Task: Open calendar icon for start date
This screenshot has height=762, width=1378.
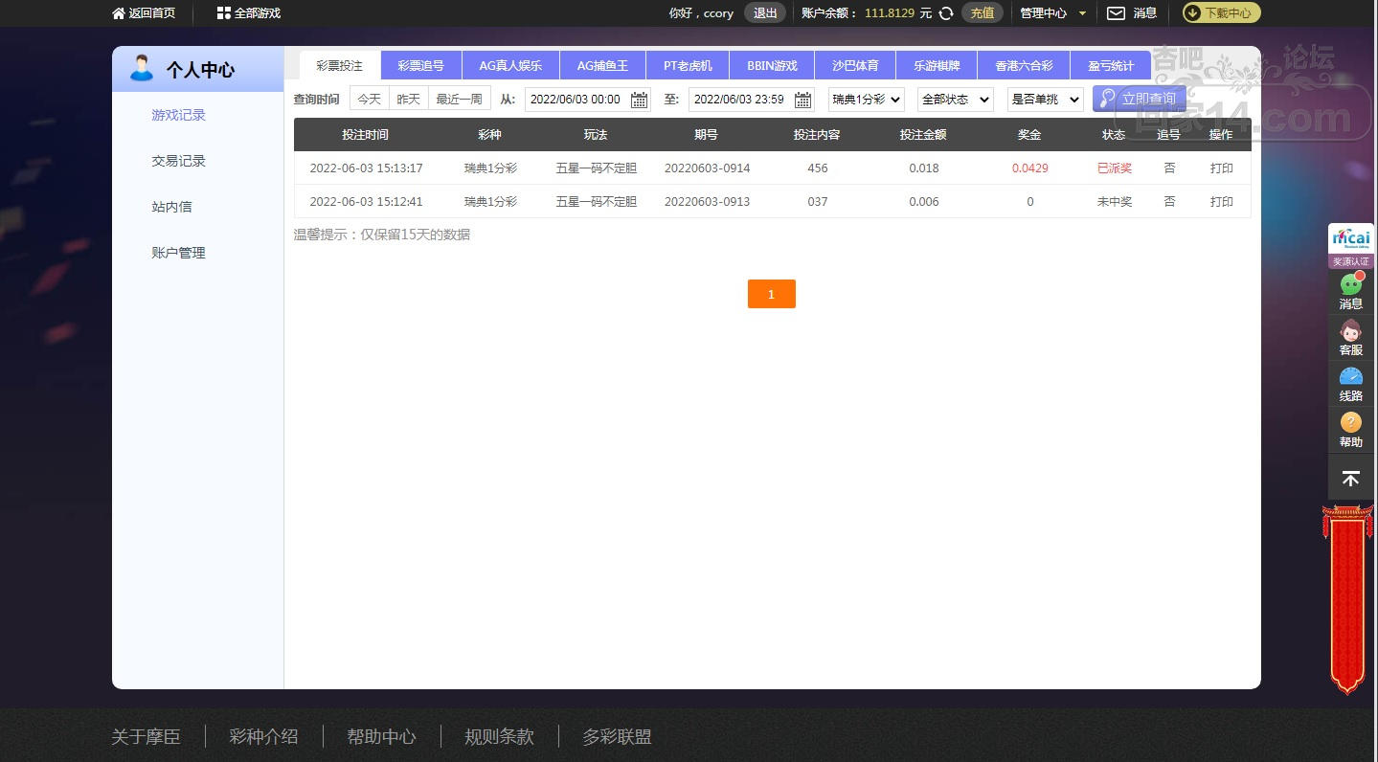Action: click(x=639, y=100)
